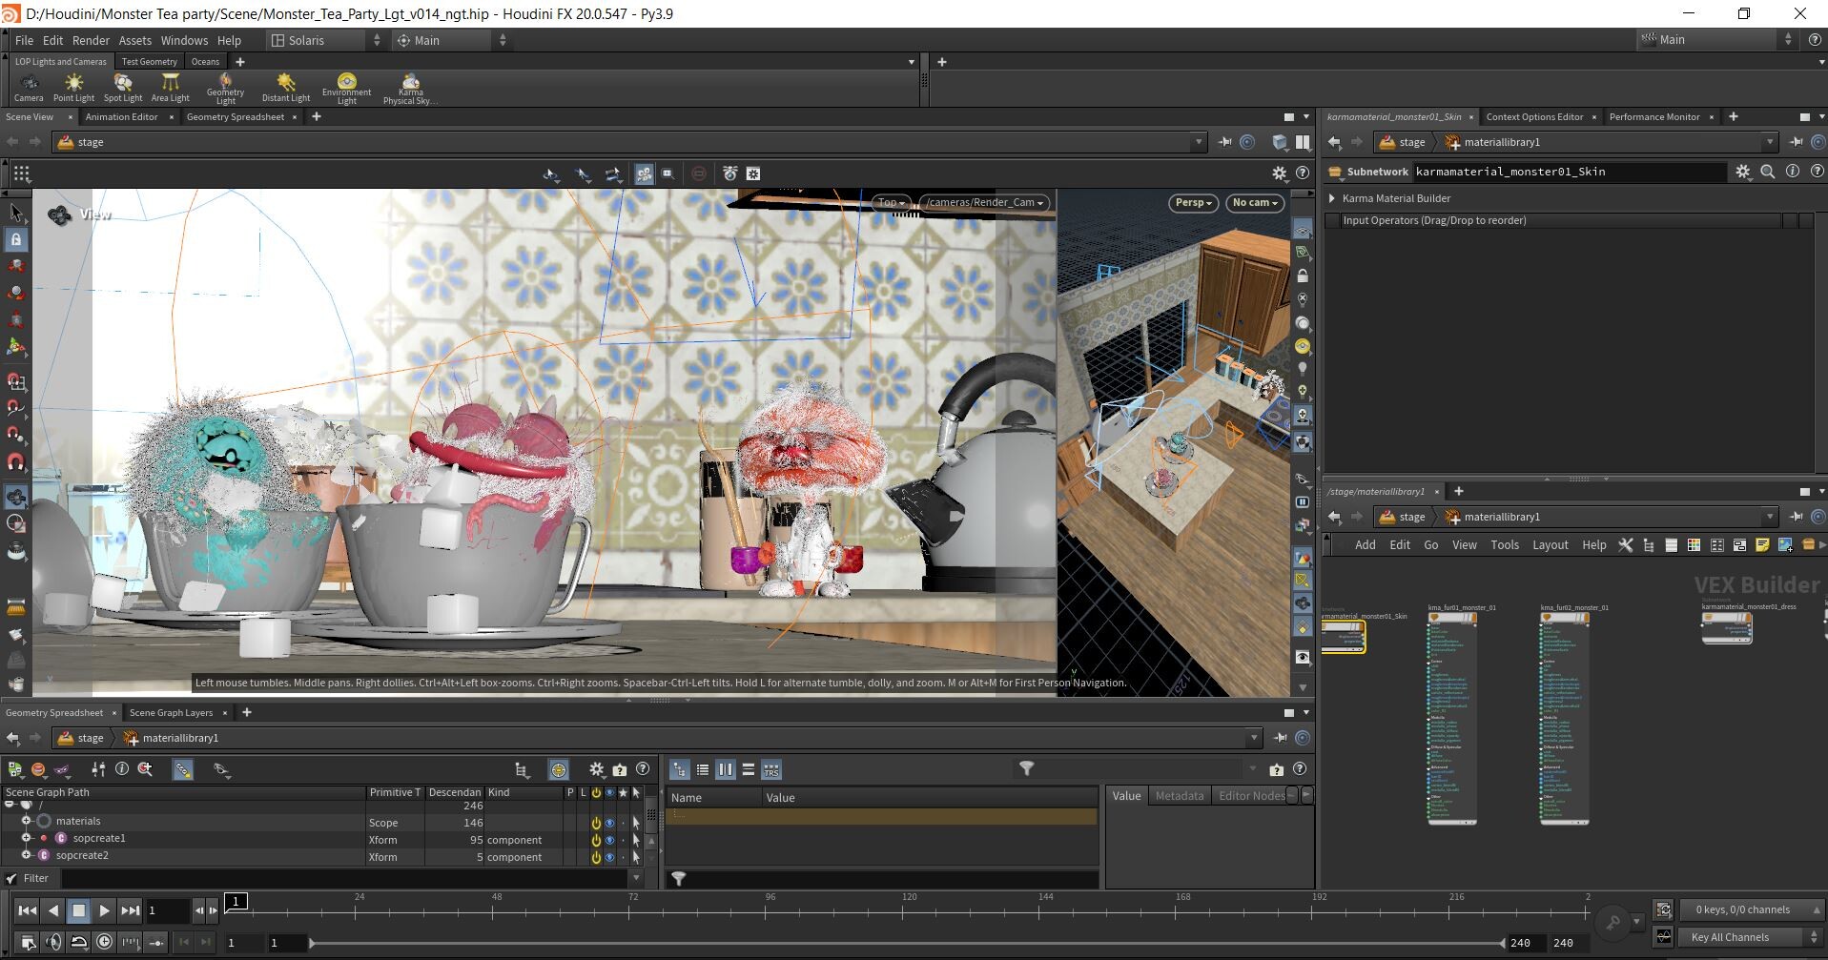This screenshot has height=960, width=1828.
Task: Expand the sopcreate2 tree item
Action: 27,855
